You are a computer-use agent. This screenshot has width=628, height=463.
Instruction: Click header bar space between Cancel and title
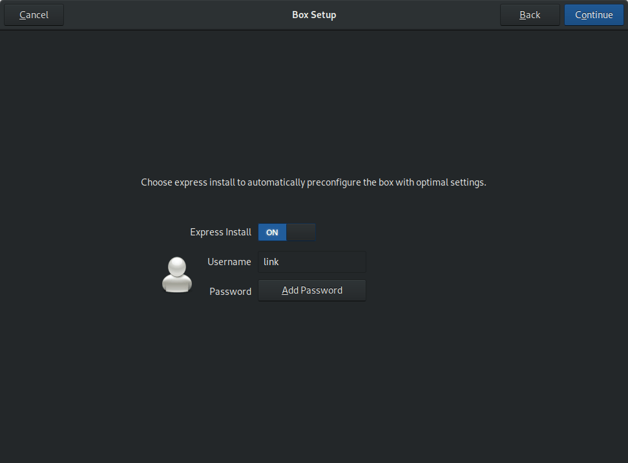(174, 15)
